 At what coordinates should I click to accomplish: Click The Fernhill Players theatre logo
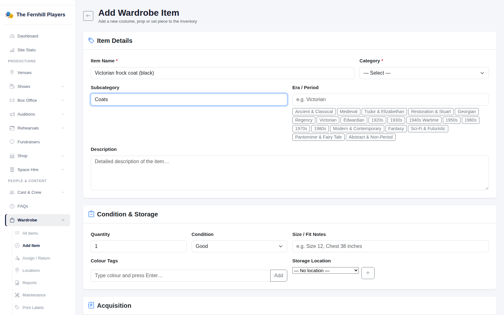pos(9,15)
